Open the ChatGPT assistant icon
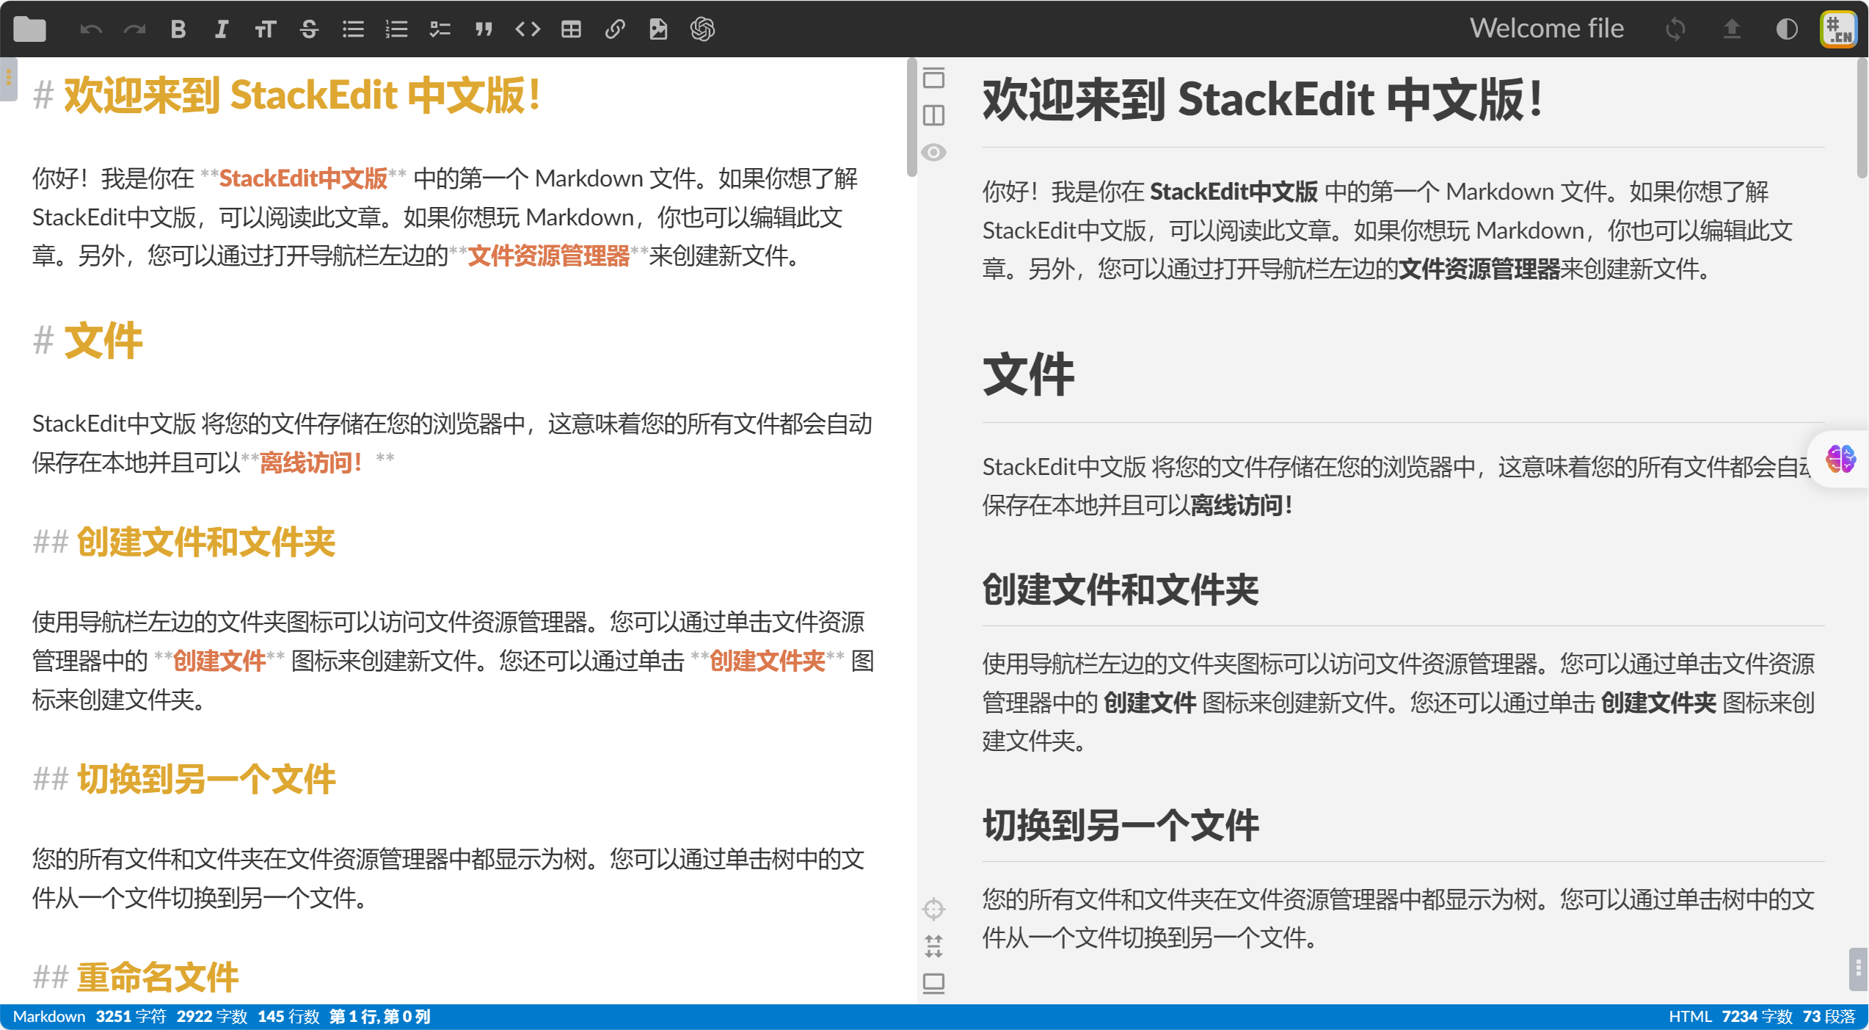1869x1030 pixels. pyautogui.click(x=702, y=29)
